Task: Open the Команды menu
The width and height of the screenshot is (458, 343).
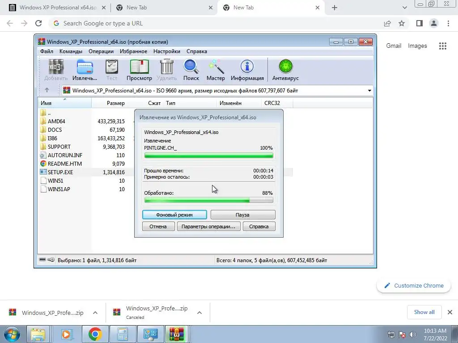Action: tap(71, 51)
